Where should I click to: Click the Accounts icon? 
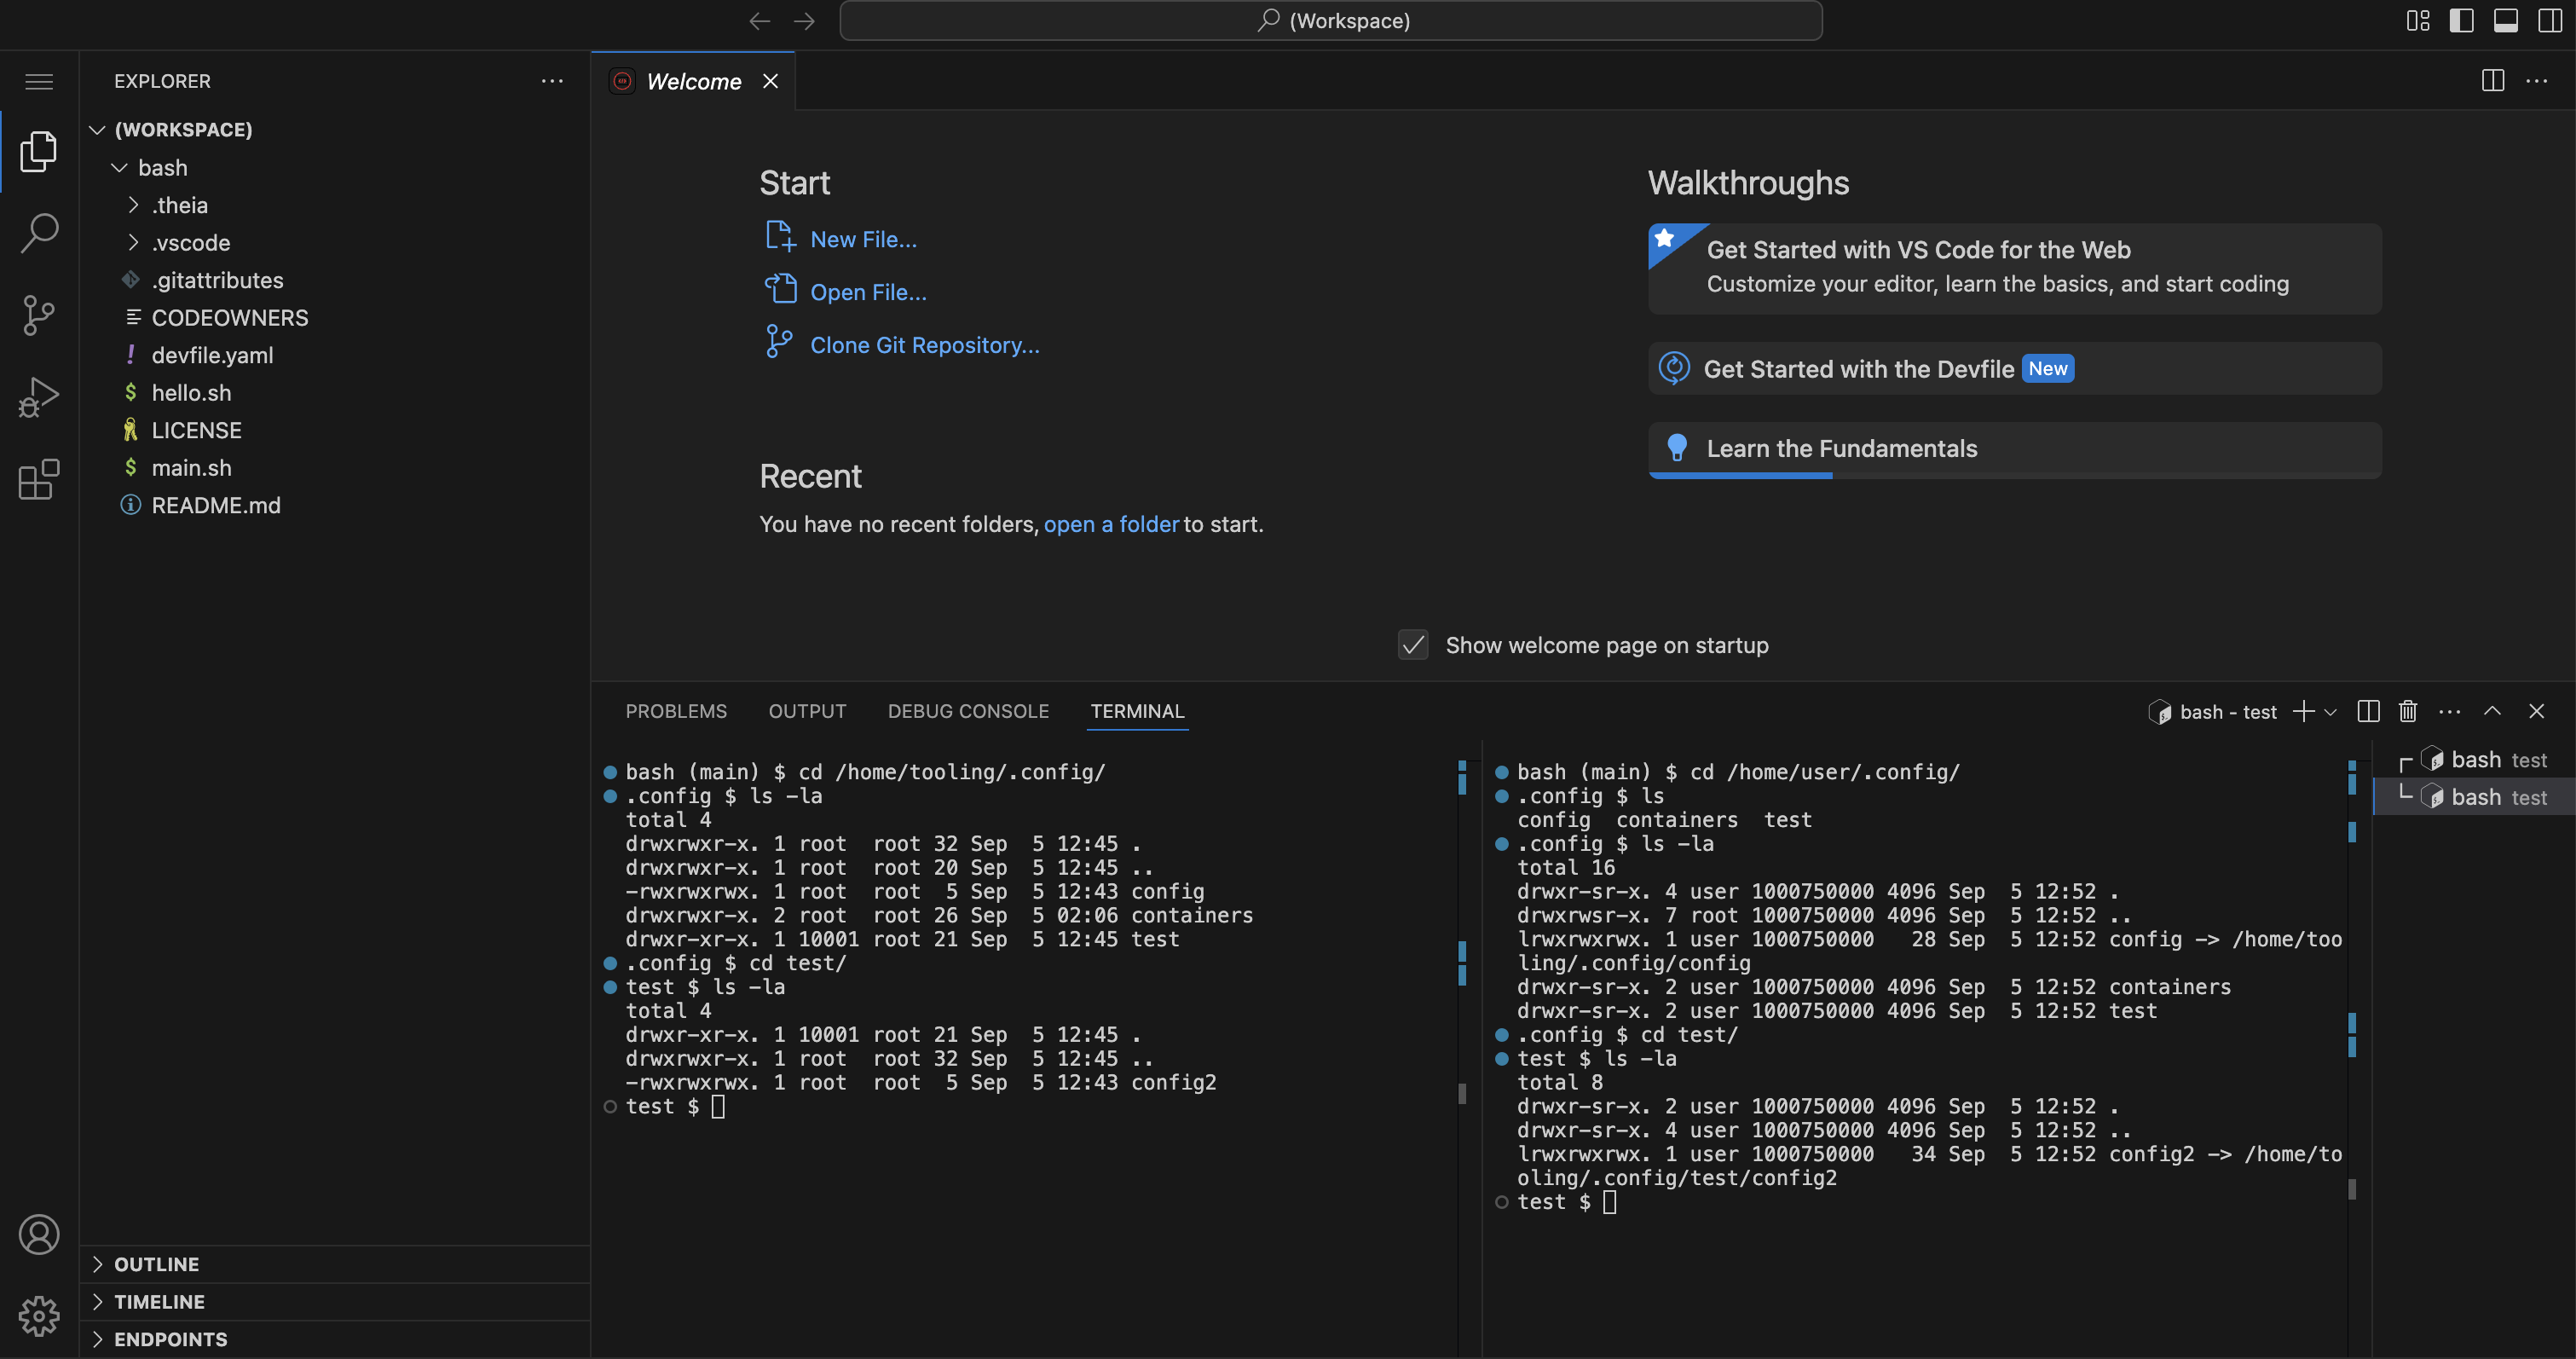tap(39, 1234)
